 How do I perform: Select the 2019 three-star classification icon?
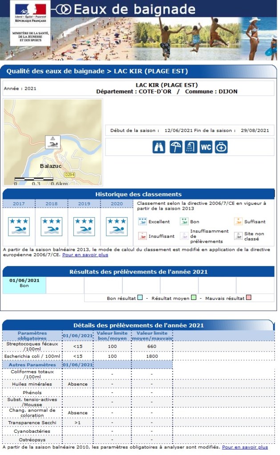(x=84, y=226)
